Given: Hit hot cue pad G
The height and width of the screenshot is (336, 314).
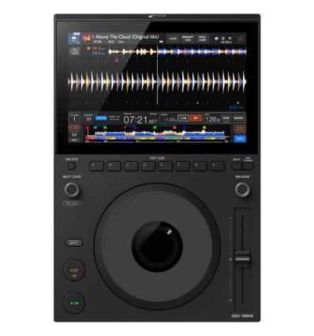Looking at the screenshot, I should click(200, 166).
